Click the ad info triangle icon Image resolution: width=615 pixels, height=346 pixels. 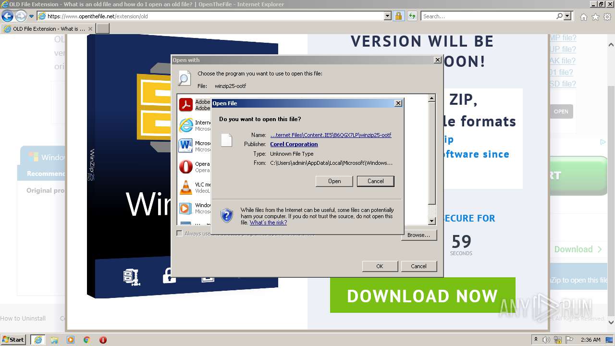[603, 142]
